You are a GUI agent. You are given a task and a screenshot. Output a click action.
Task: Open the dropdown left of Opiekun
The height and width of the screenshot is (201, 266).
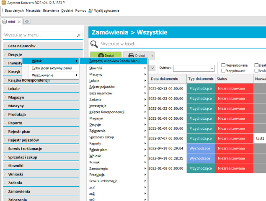click(x=152, y=68)
